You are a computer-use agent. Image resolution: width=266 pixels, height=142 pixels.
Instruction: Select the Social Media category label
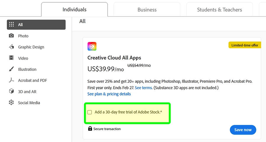tap(29, 103)
